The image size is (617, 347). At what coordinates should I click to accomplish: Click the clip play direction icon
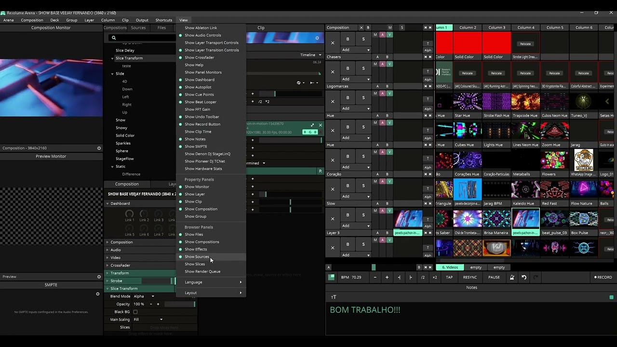pos(313,83)
